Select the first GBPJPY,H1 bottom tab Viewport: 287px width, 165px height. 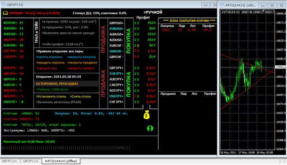9,161
